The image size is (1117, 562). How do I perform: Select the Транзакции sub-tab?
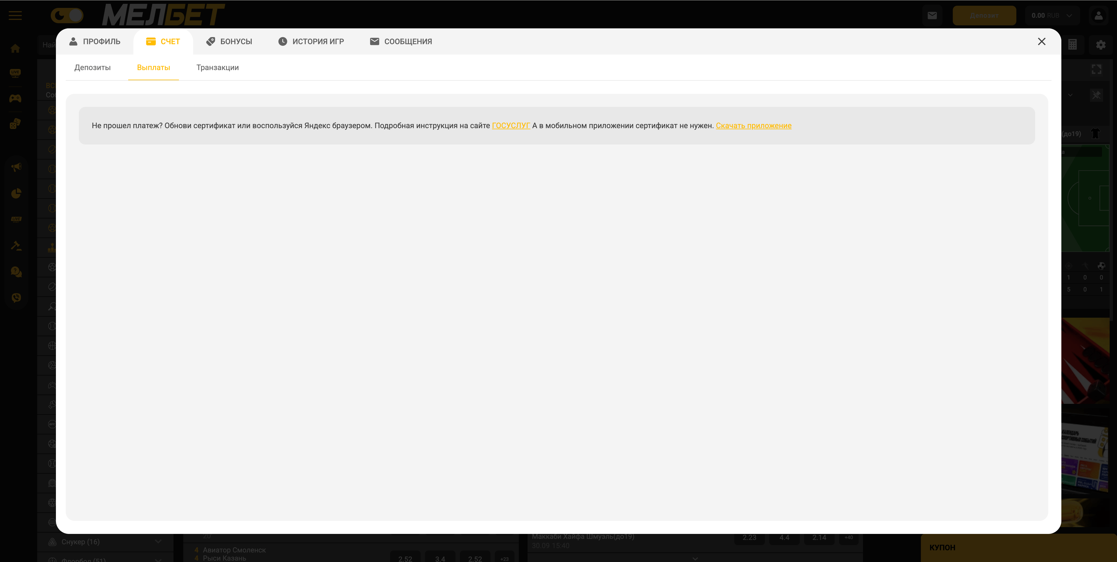(217, 68)
